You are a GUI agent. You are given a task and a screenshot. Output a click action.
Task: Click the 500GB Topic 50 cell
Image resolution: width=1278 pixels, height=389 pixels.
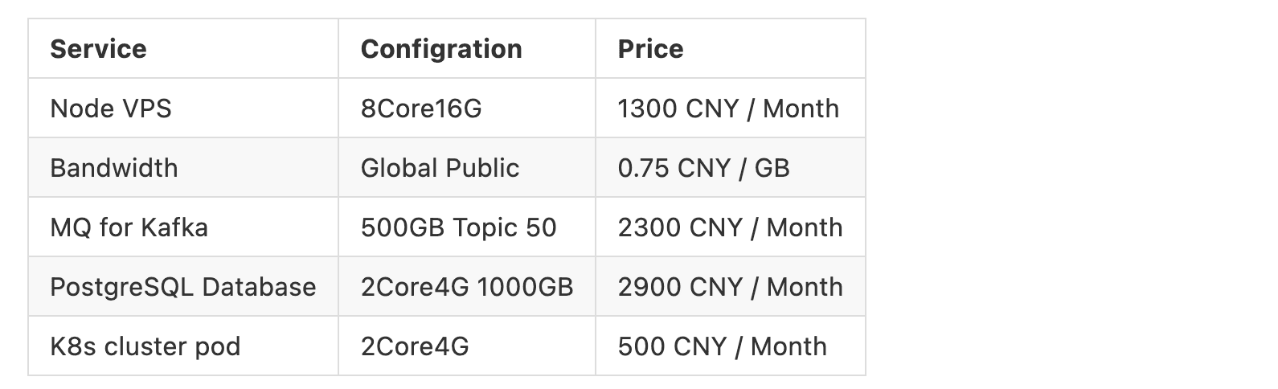point(458,227)
